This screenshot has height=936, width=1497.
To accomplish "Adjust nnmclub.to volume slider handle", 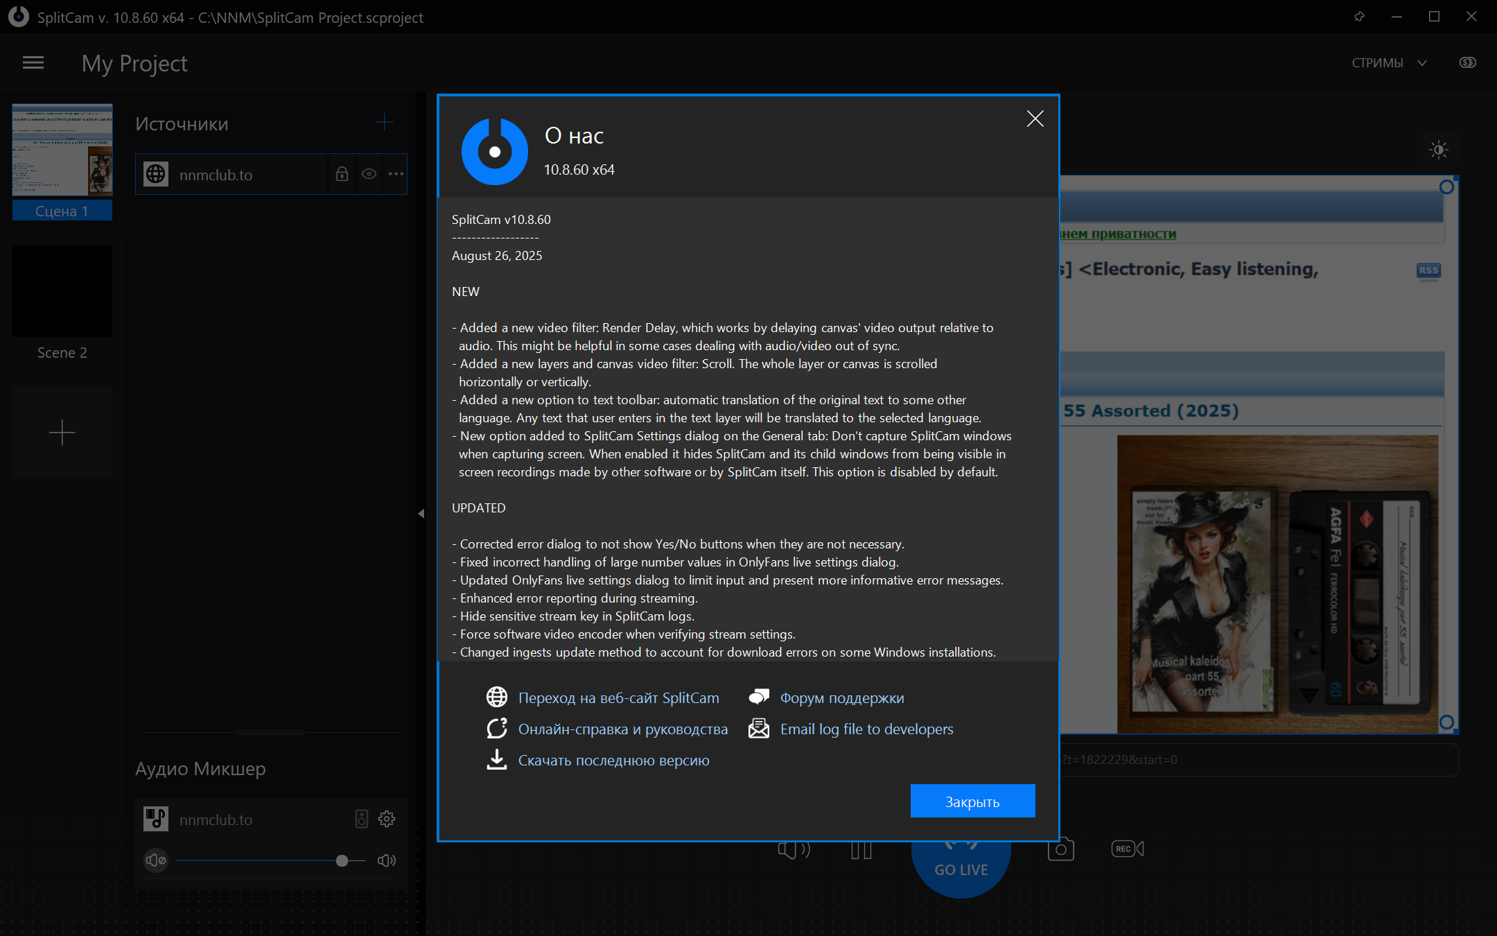I will [342, 860].
